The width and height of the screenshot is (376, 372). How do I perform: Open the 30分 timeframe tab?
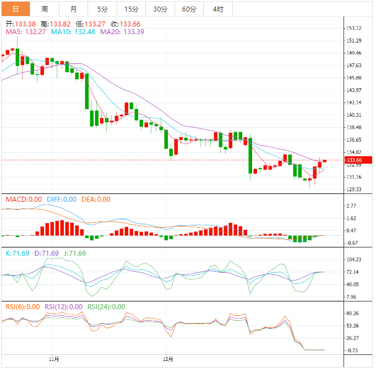point(160,9)
